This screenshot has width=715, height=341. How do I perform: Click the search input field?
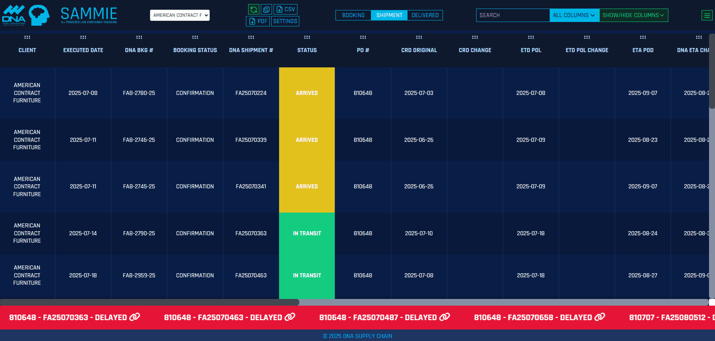coord(513,15)
